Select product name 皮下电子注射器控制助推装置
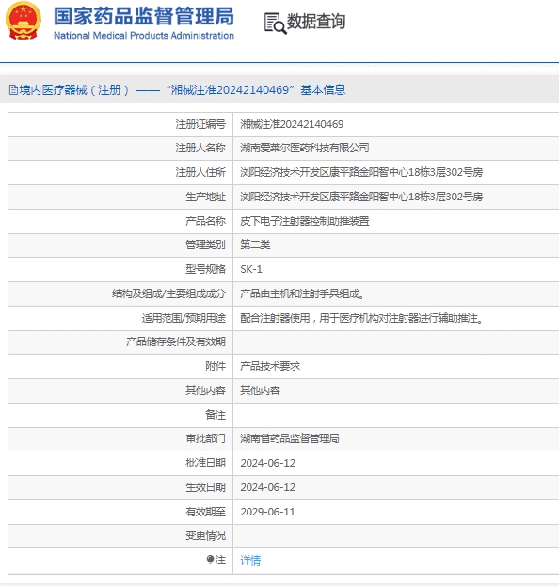559x586 pixels. (305, 221)
